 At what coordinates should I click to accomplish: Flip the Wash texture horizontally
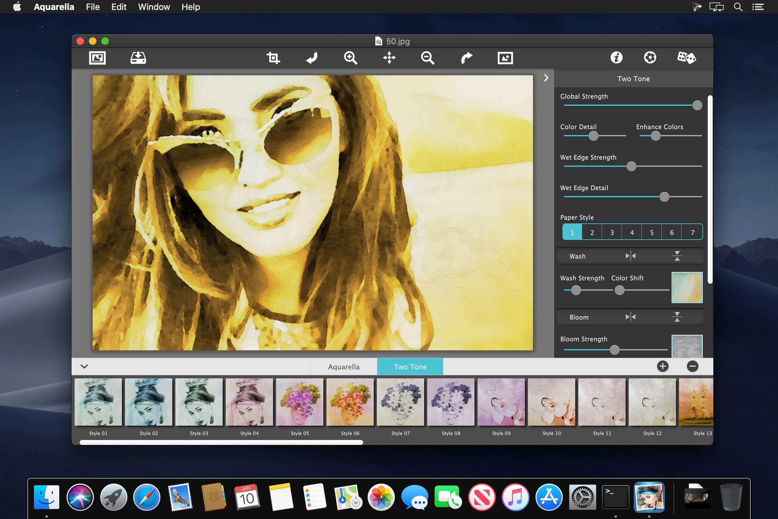[631, 256]
